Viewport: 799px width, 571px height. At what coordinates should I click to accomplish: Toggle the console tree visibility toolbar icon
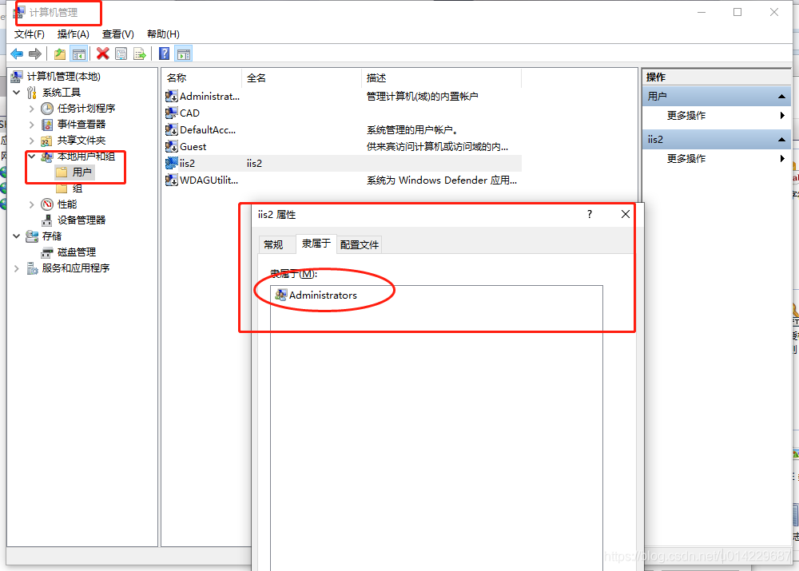[x=79, y=53]
